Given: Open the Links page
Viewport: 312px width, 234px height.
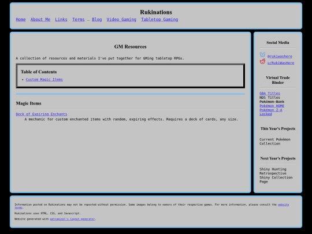Looking at the screenshot, I should point(61,20).
